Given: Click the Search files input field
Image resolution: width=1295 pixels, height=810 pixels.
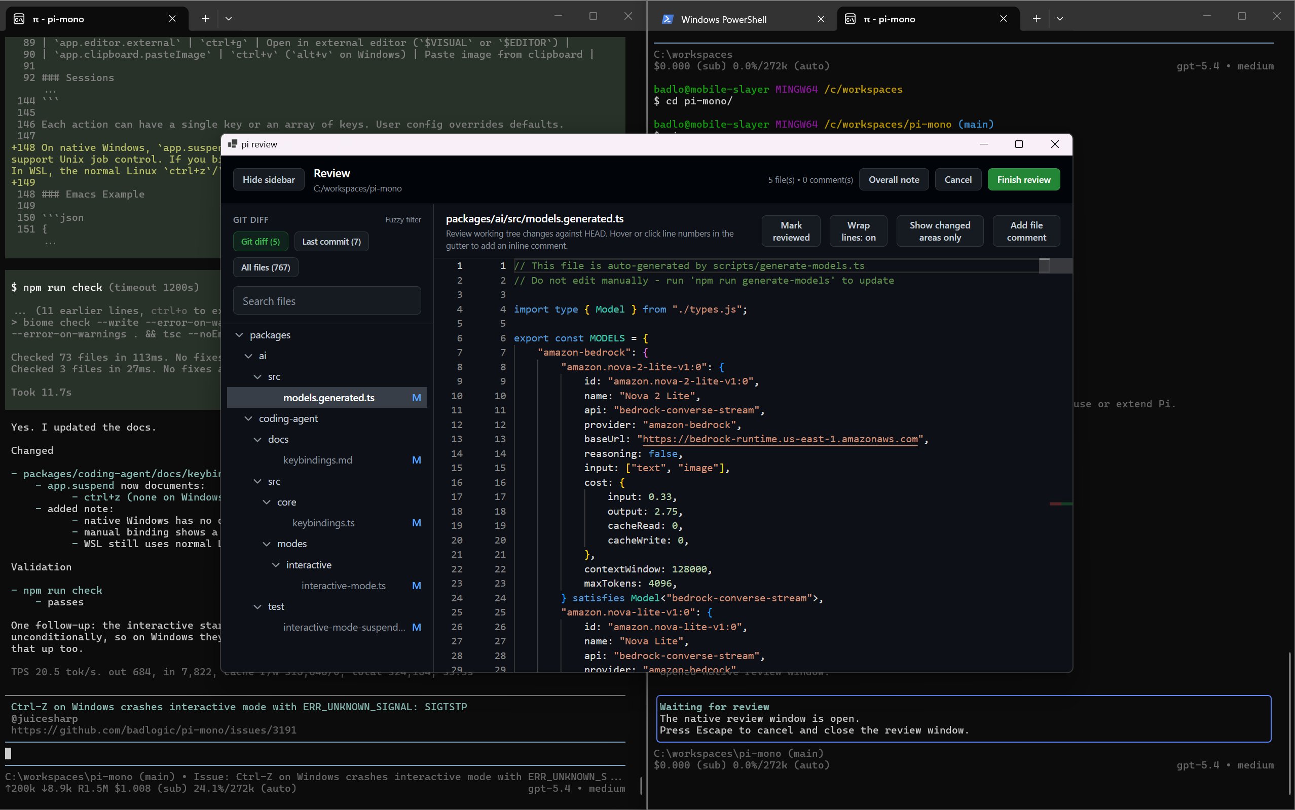Looking at the screenshot, I should point(327,301).
